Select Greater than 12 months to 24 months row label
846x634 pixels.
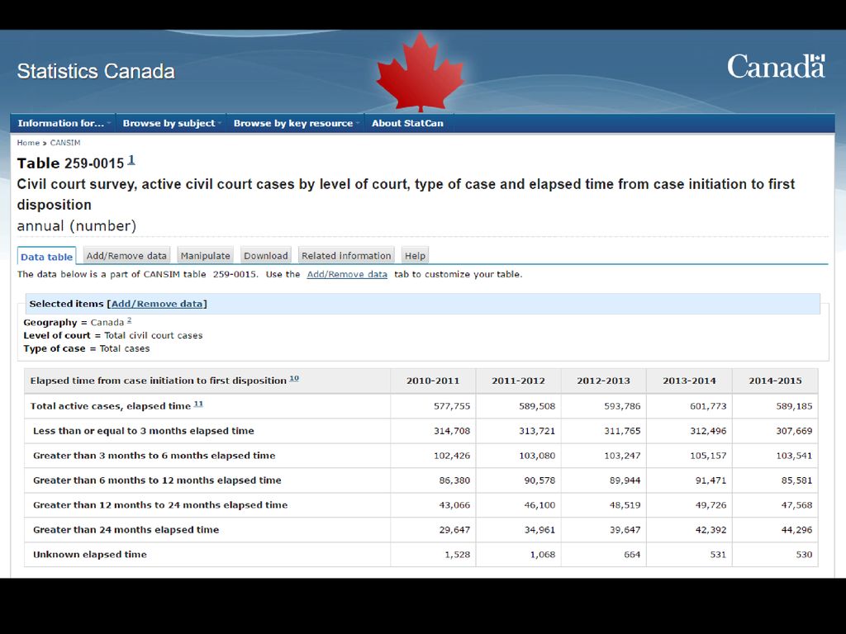[160, 505]
